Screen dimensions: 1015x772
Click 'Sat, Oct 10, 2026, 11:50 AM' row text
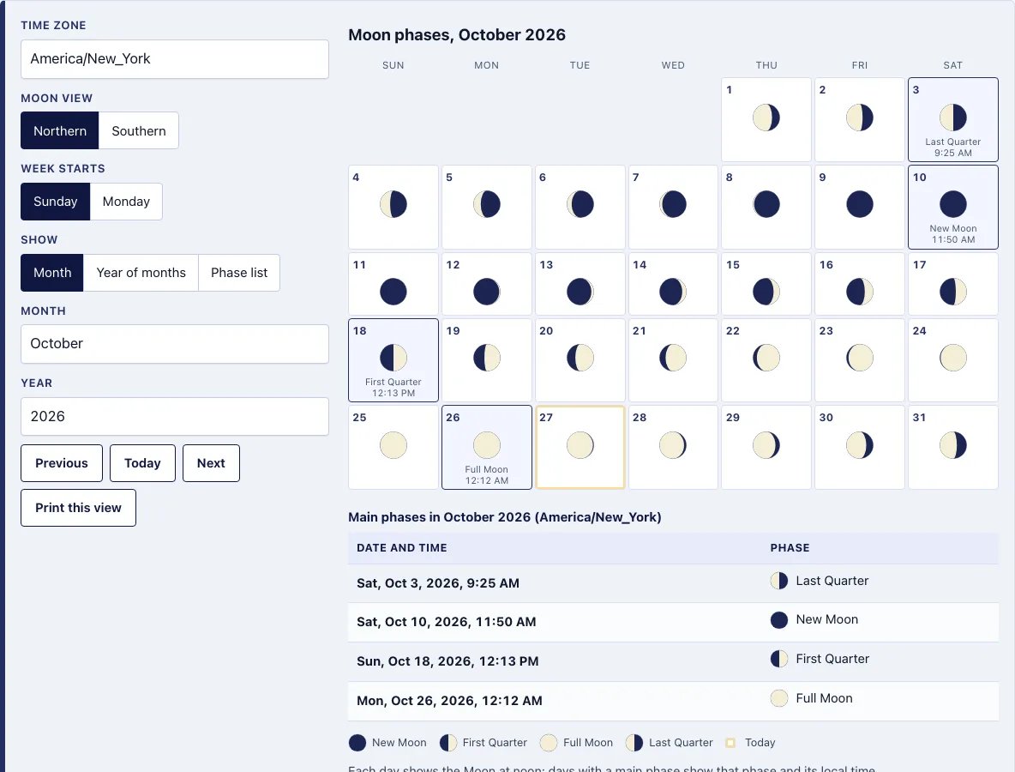pyautogui.click(x=446, y=623)
